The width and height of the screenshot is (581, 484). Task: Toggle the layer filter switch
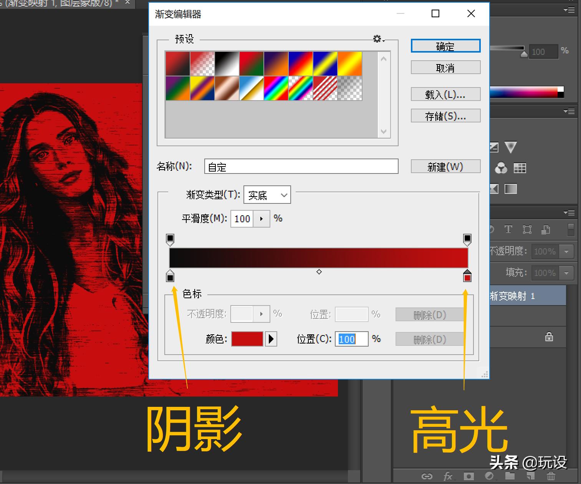(571, 230)
